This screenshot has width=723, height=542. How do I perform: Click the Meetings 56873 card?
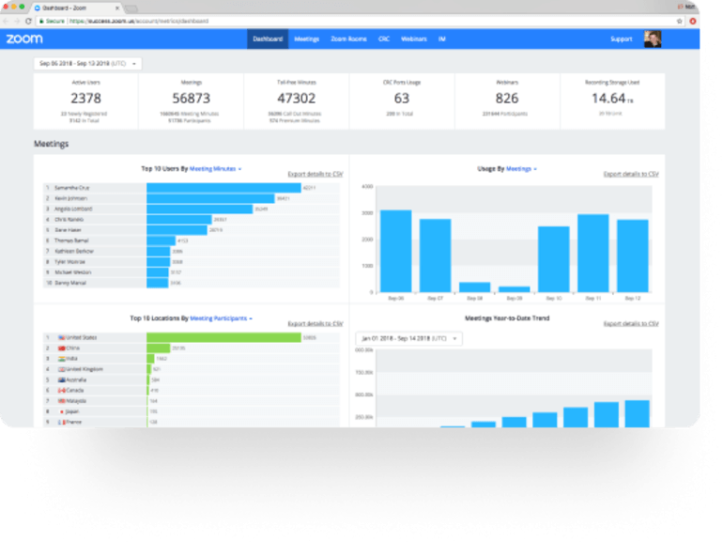[191, 101]
